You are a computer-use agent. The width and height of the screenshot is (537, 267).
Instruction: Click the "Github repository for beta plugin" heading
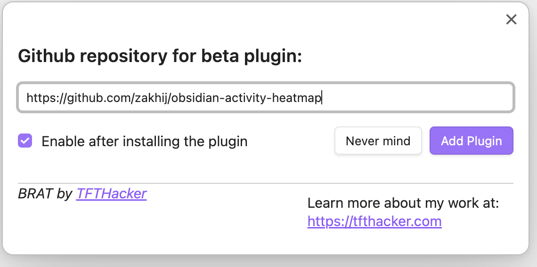click(x=160, y=56)
